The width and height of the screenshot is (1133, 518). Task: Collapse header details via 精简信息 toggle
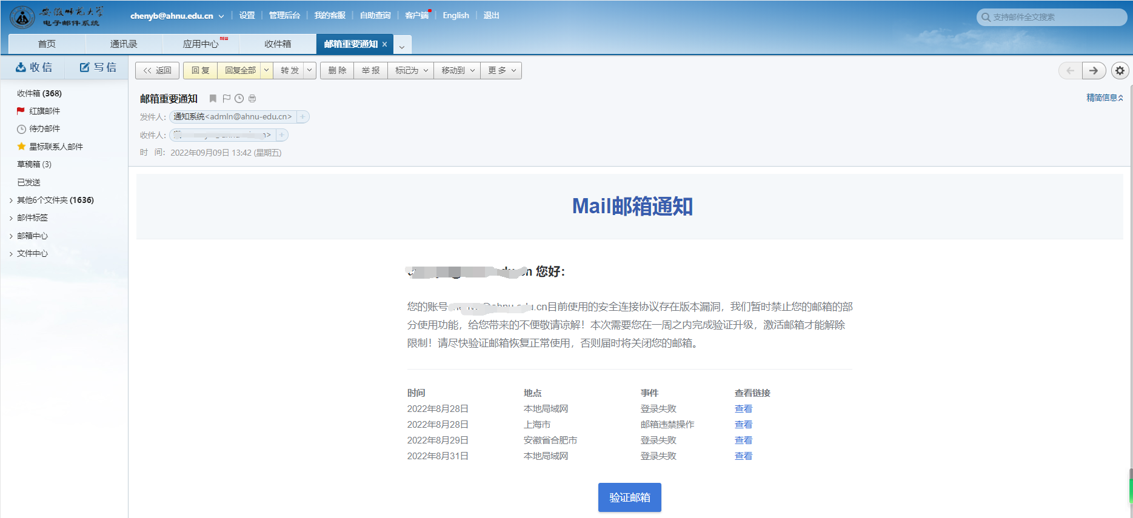(1105, 98)
